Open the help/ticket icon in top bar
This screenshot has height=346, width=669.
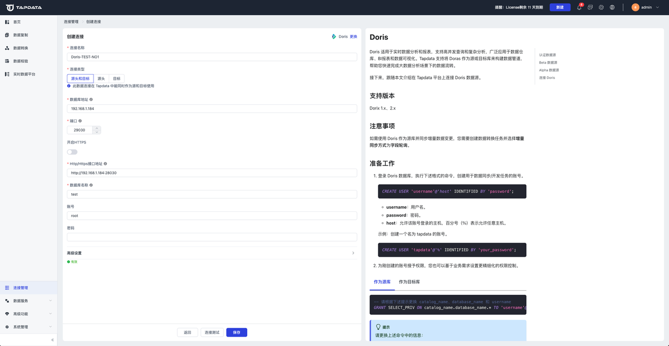click(x=590, y=7)
